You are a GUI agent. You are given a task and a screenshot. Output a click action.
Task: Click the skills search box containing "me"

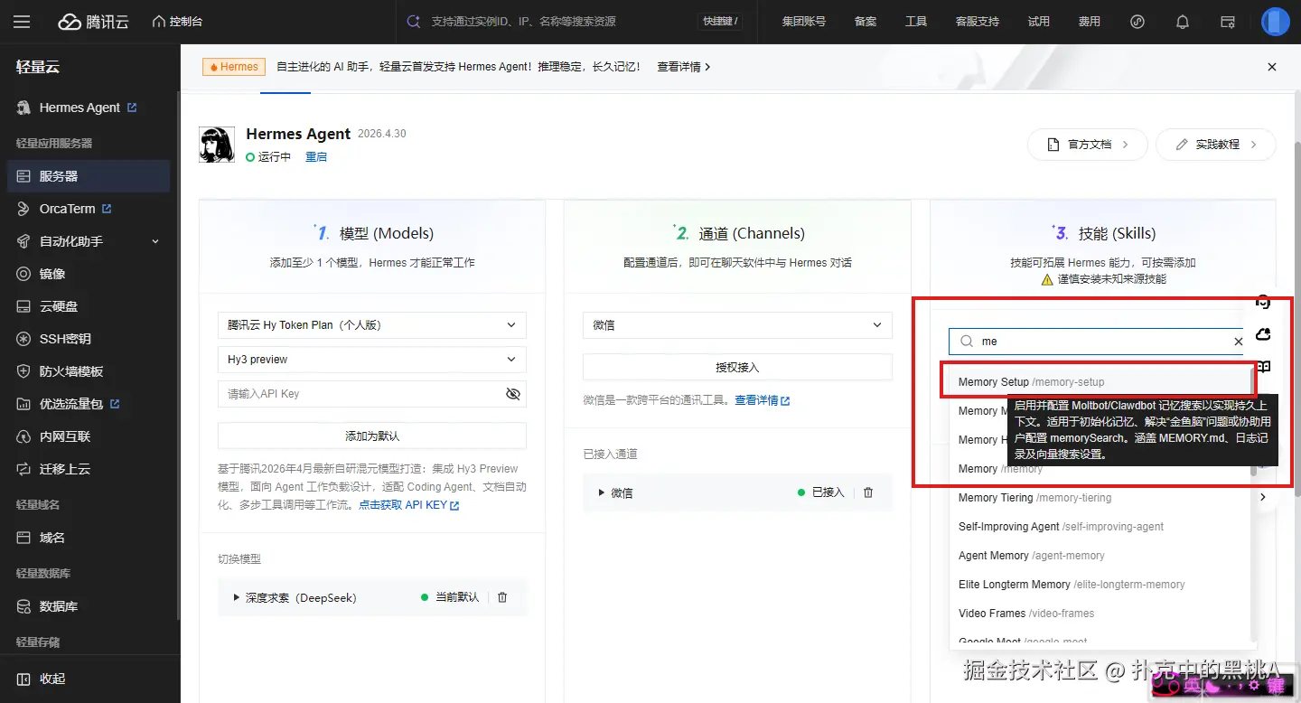(x=1098, y=342)
